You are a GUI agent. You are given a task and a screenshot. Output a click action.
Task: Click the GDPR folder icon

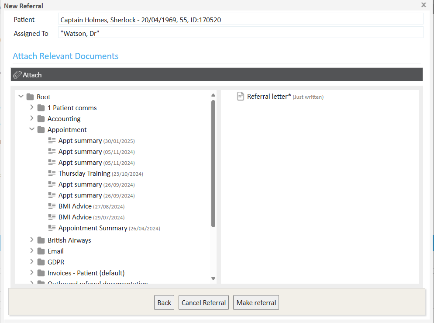pos(41,262)
